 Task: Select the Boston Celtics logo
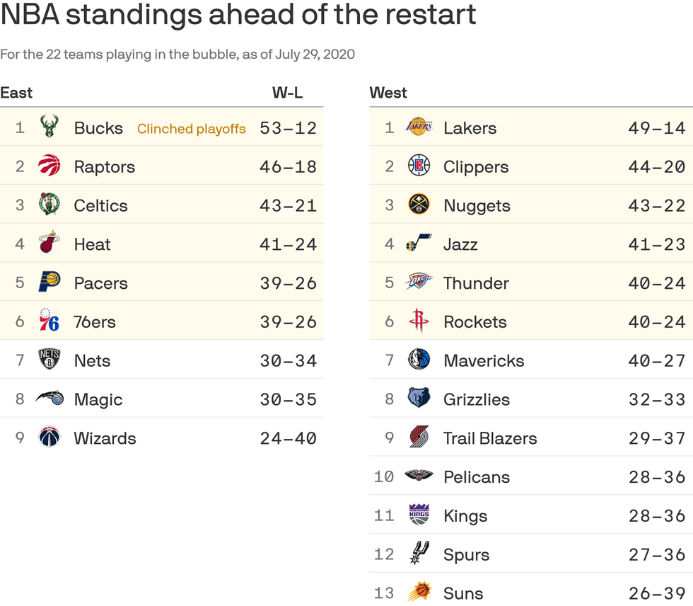49,205
